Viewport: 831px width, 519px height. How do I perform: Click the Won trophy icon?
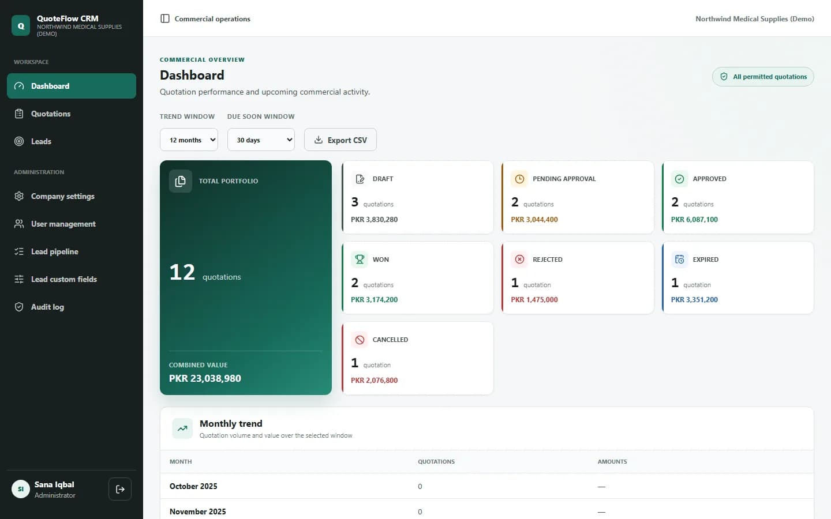(x=360, y=259)
